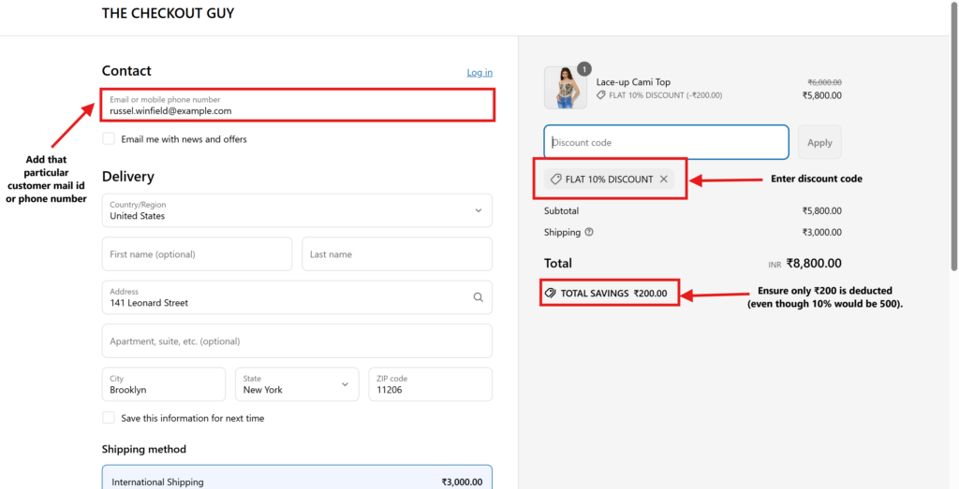Expand the State dropdown showing New York
Viewport: 959px width, 489px height.
(x=297, y=384)
